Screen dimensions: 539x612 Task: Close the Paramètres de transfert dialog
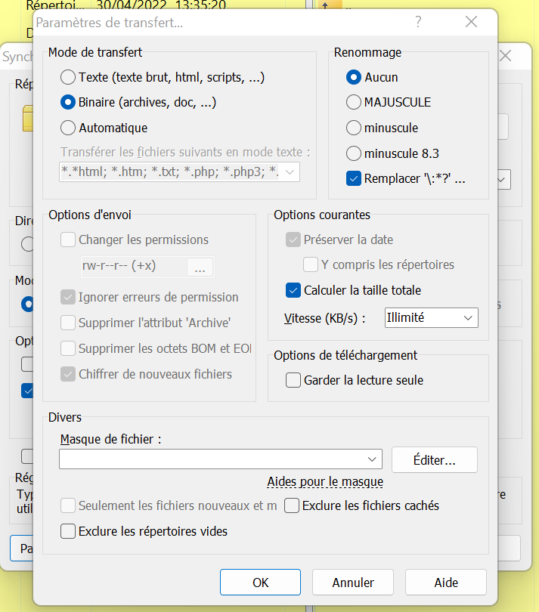pyautogui.click(x=471, y=23)
